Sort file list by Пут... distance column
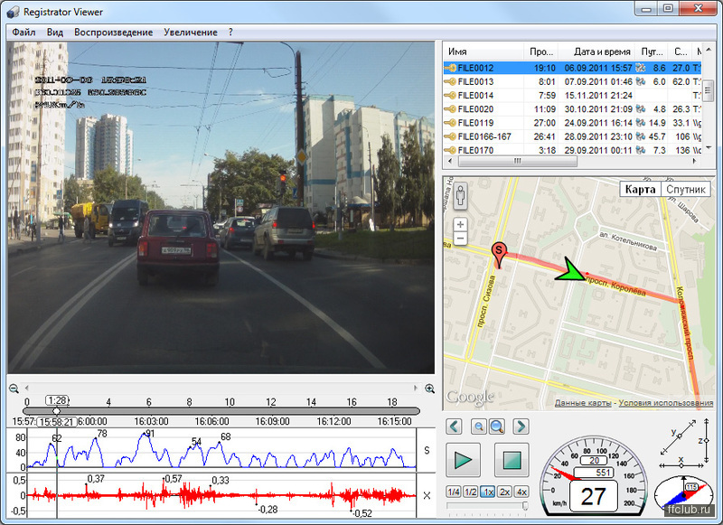 (652, 52)
